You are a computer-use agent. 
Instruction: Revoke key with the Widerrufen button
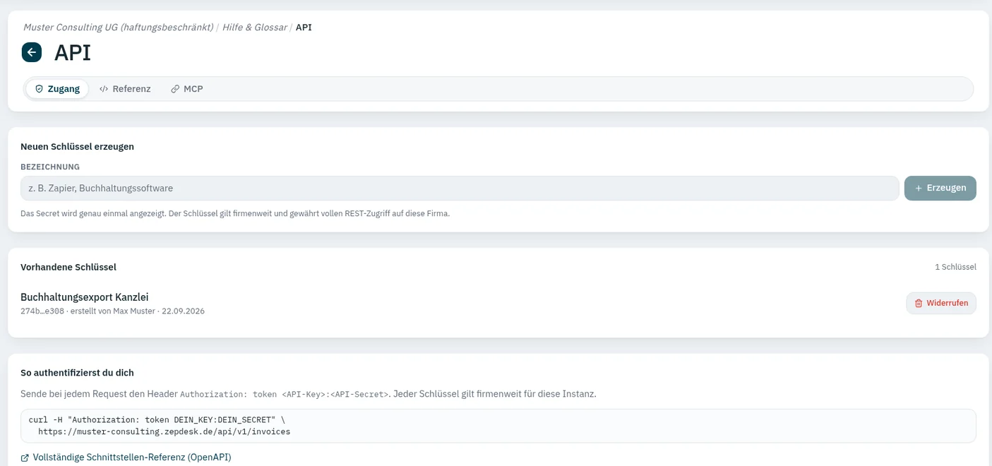pos(941,303)
